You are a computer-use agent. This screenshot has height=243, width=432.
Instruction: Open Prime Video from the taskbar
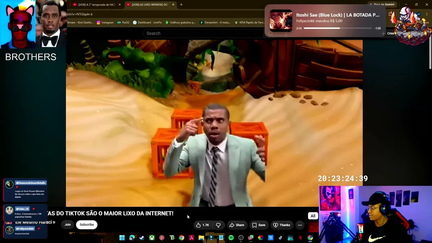(270, 238)
